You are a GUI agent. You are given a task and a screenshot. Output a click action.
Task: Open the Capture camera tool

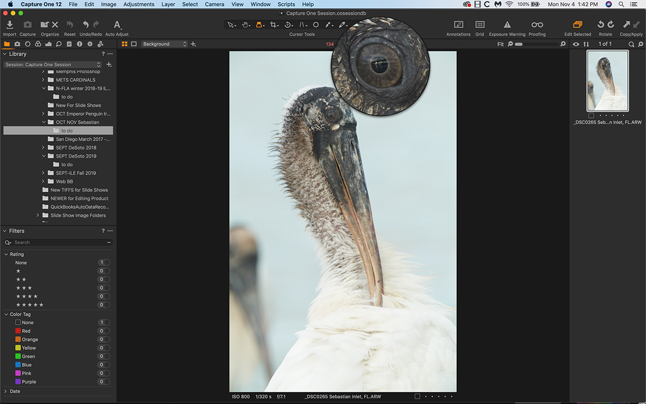click(x=27, y=25)
